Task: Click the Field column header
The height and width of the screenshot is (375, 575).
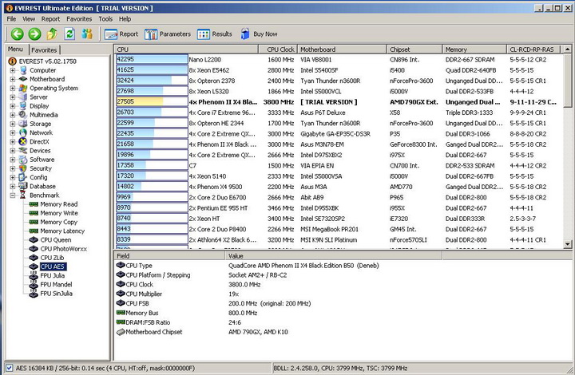Action: (169, 256)
